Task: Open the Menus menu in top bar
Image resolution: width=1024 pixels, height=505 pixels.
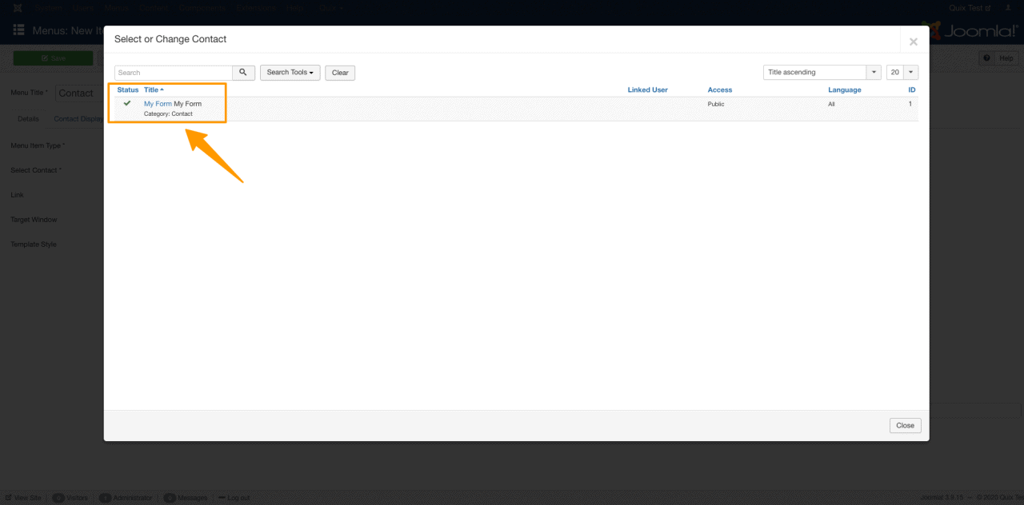Action: (x=117, y=8)
